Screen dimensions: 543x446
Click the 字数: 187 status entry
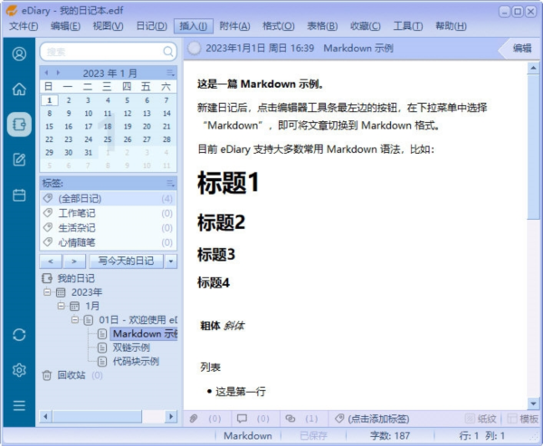click(x=390, y=436)
